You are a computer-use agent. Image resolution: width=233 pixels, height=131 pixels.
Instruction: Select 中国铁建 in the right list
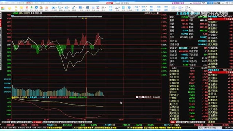(x=213, y=48)
